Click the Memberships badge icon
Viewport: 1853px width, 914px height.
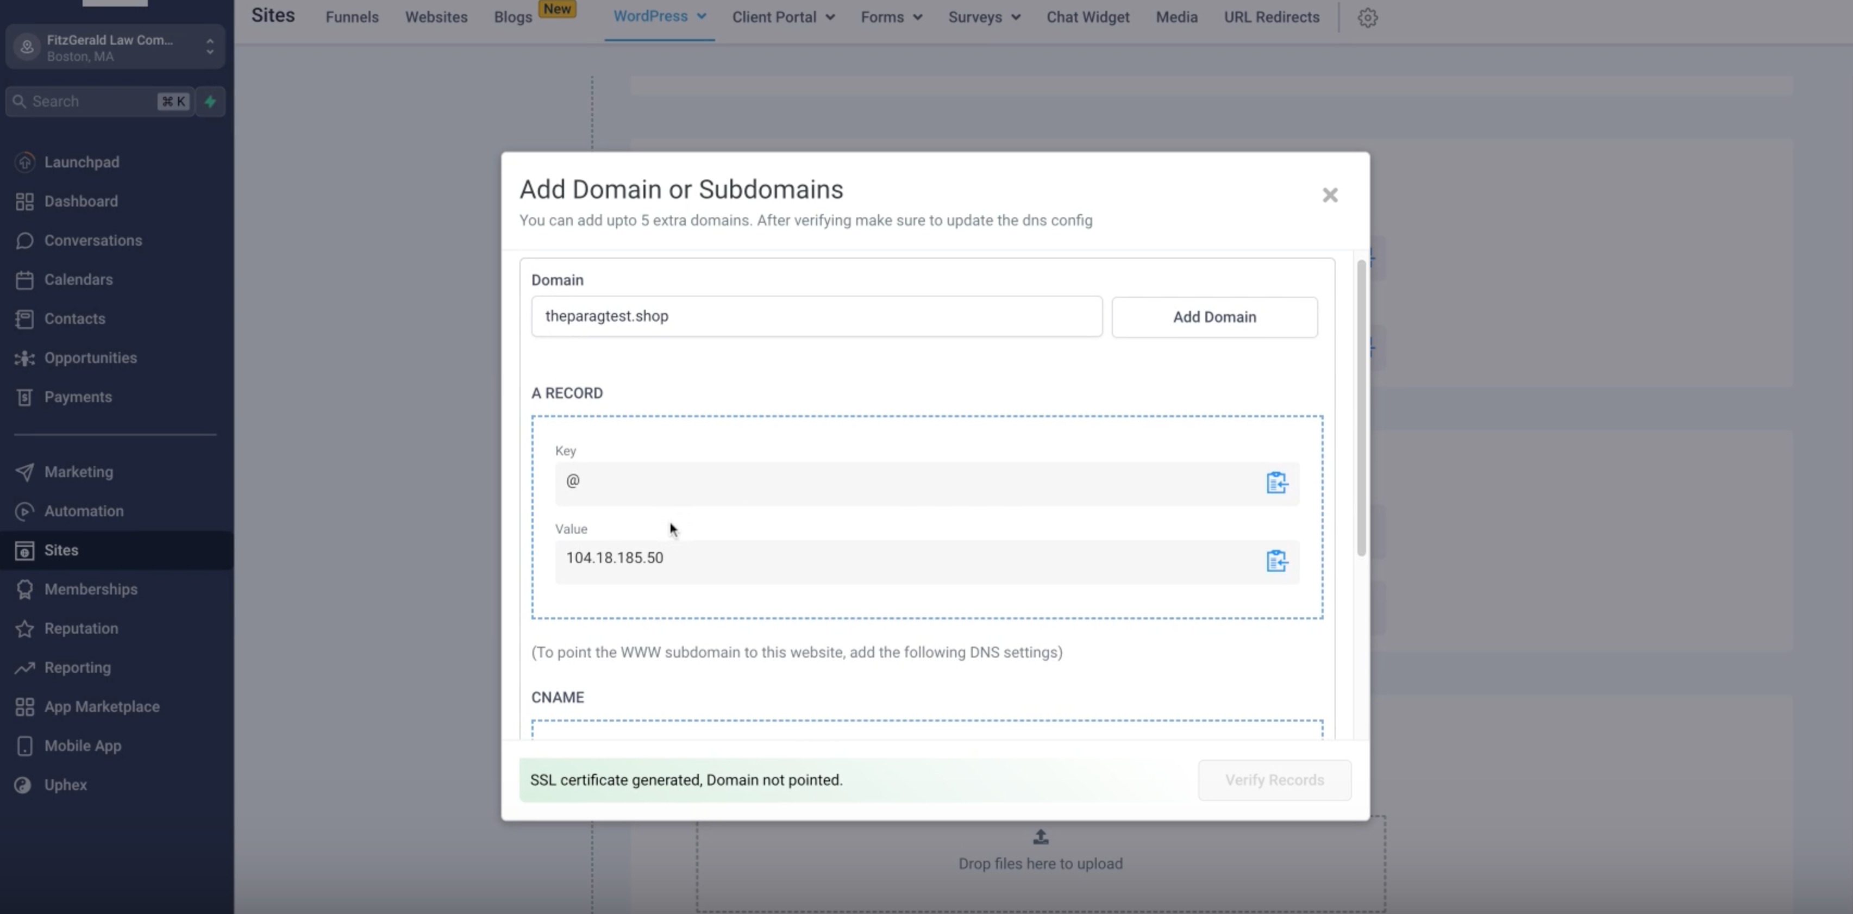(x=24, y=590)
